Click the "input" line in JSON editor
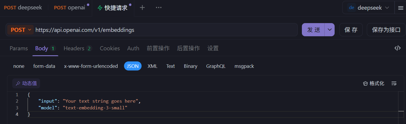Screen dimensions: 406x124 point(90,101)
